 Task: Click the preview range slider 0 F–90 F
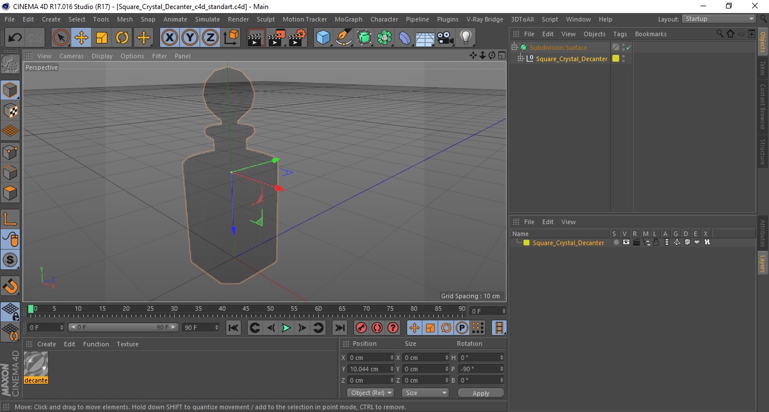click(123, 328)
